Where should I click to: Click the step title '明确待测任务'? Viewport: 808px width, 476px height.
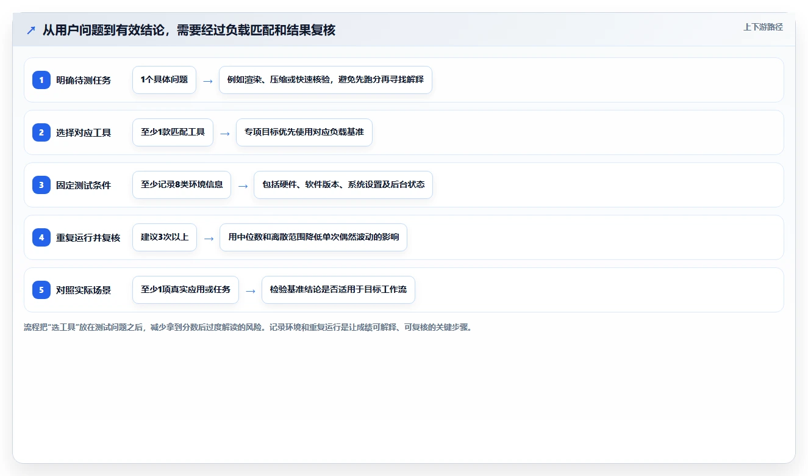point(84,80)
